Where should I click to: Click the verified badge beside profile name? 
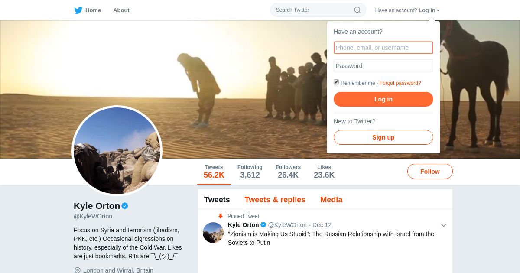pyautogui.click(x=125, y=206)
